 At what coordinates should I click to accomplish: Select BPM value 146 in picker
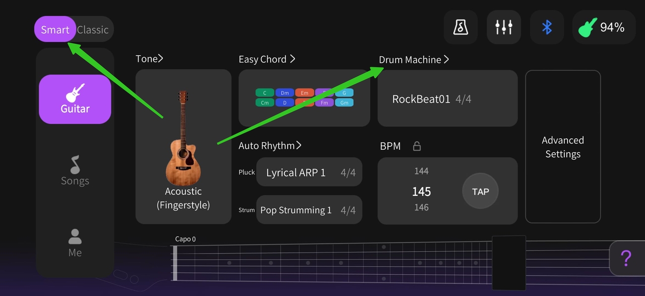coord(421,207)
